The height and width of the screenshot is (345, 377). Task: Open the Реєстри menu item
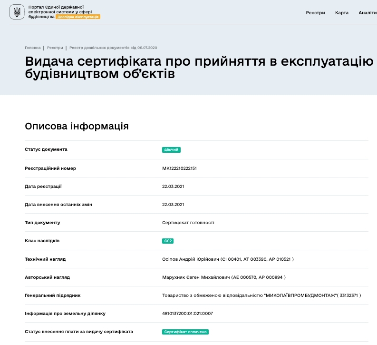point(315,13)
